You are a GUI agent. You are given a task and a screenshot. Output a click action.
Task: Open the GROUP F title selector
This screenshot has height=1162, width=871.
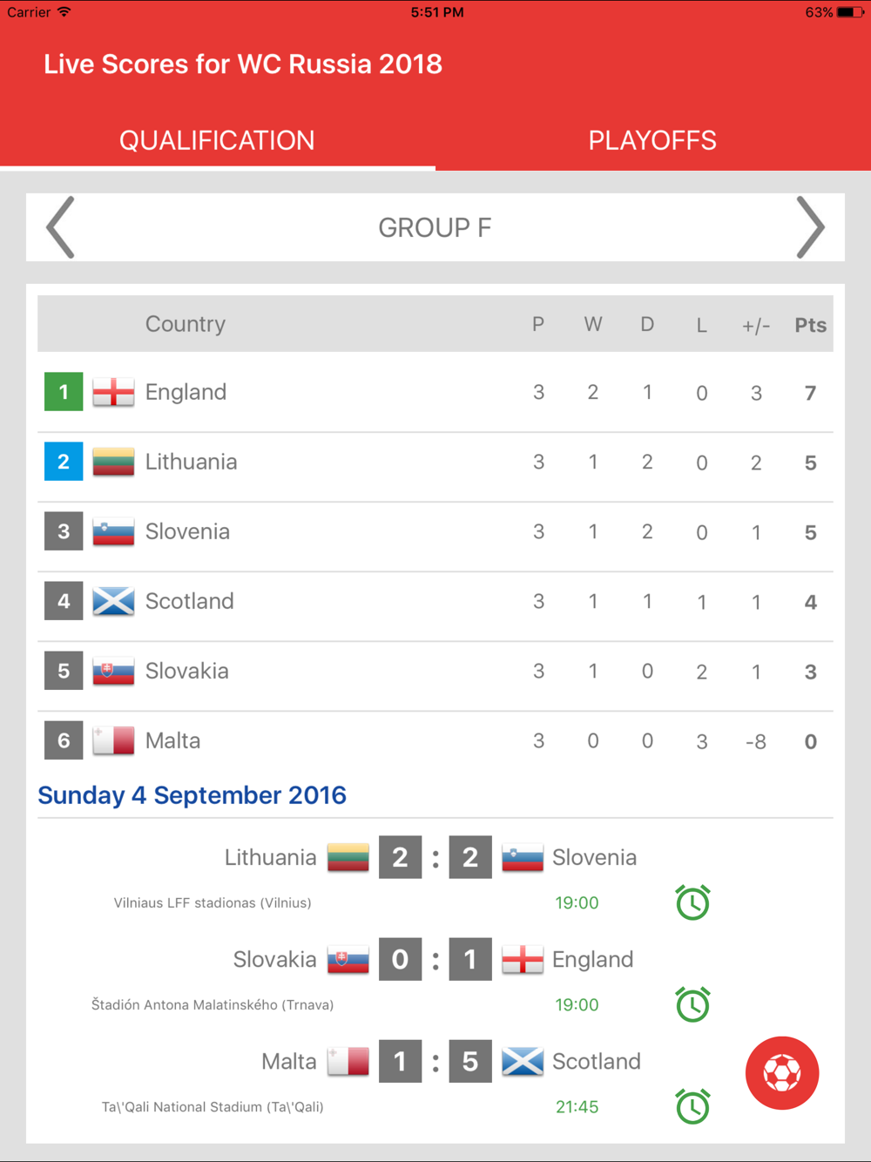coord(435,227)
